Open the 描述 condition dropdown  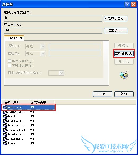35,54
